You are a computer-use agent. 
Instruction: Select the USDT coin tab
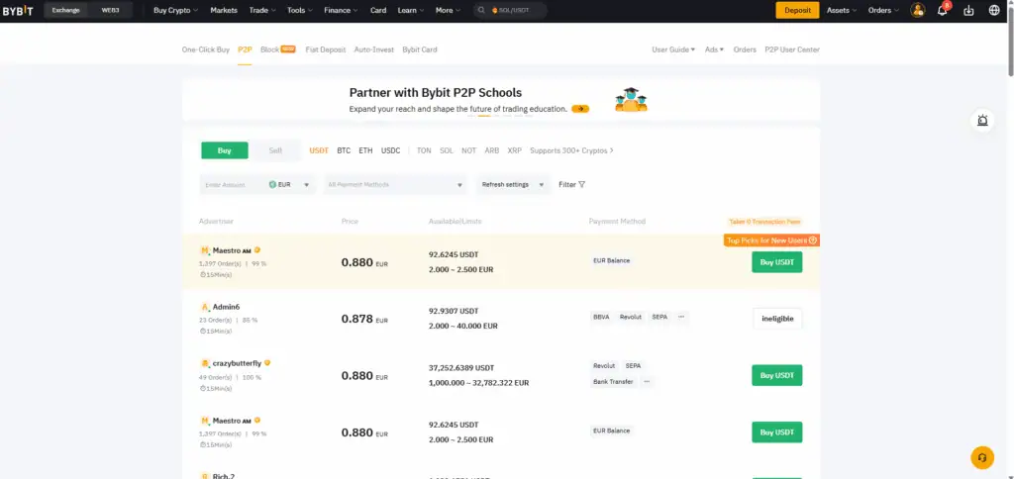[319, 150]
